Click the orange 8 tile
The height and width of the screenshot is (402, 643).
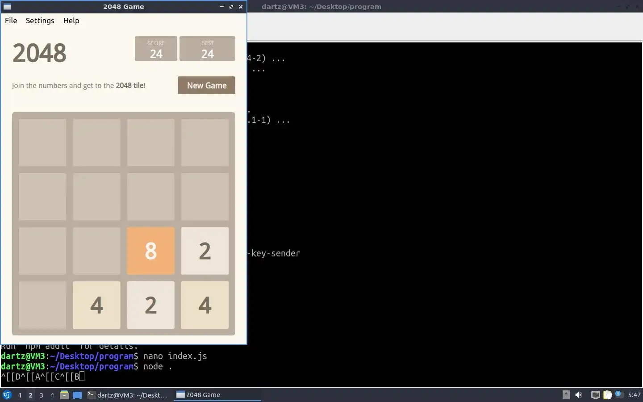[x=150, y=251]
